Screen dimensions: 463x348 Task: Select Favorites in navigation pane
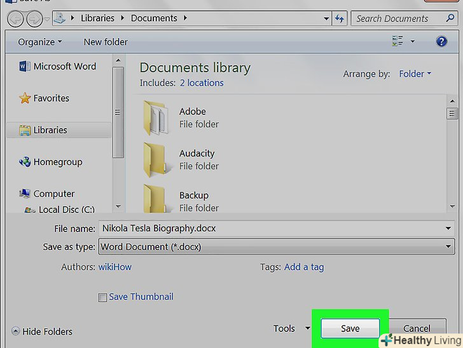point(45,98)
